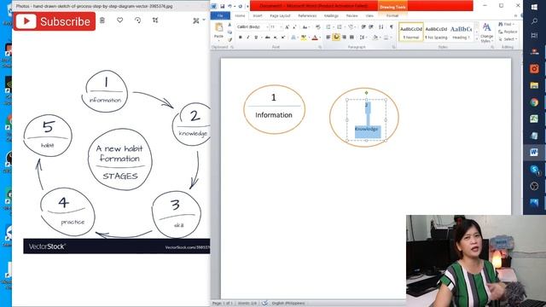
Task: Open Word help question mark icon
Action: (x=521, y=15)
